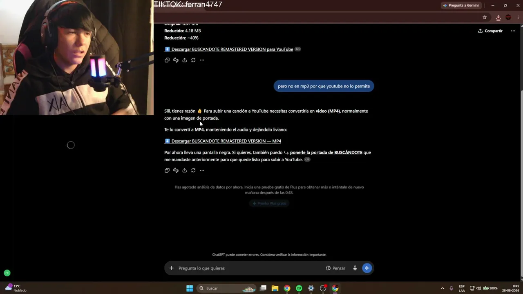The height and width of the screenshot is (294, 523).
Task: Click the ChatGPT error disclaimer text
Action: click(x=269, y=255)
